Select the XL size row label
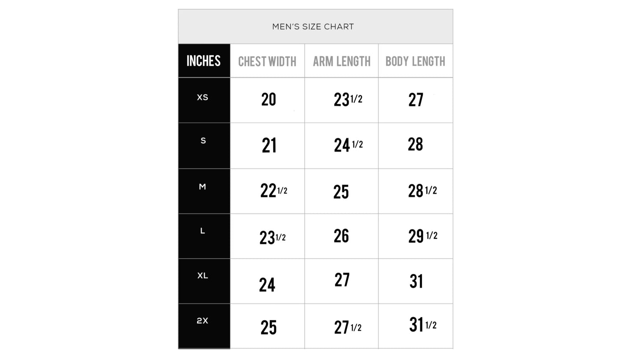 (x=202, y=276)
